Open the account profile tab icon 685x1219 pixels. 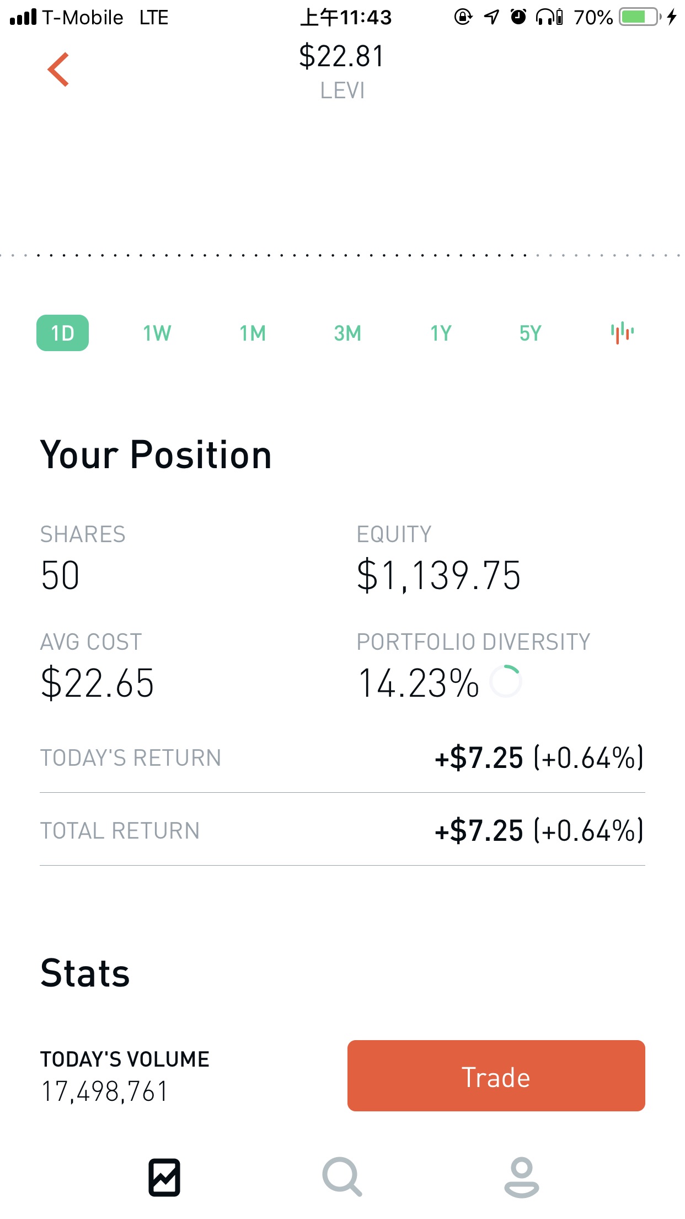(521, 1177)
